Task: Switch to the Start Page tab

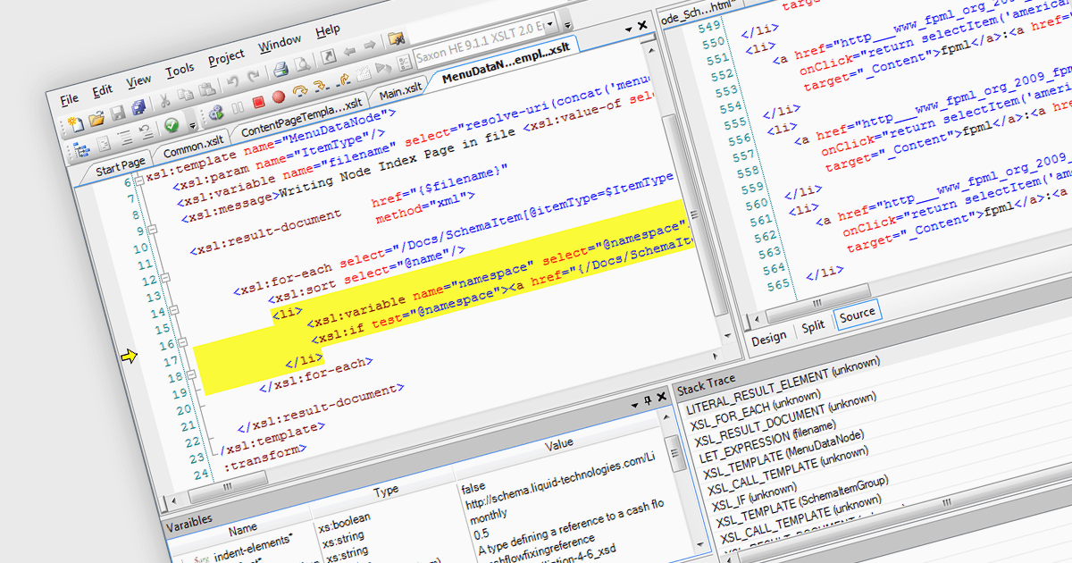Action: pos(120,165)
